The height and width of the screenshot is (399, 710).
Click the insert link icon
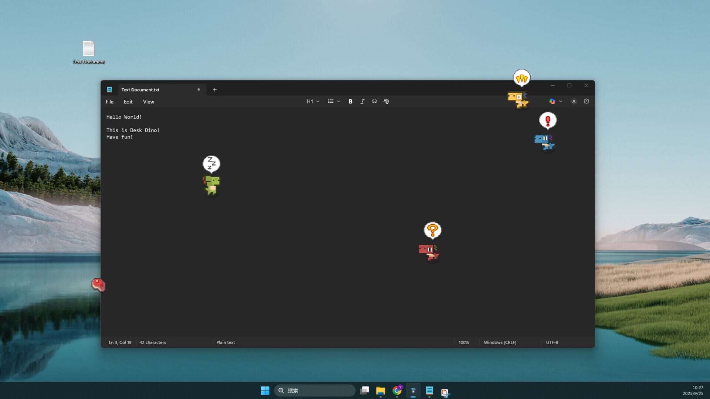point(374,101)
